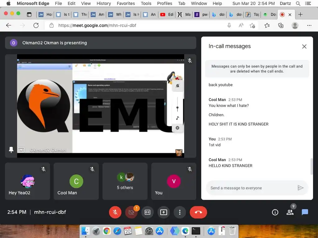The height and width of the screenshot is (238, 318).
Task: Leave the call with the red hang-up button
Action: click(x=198, y=212)
